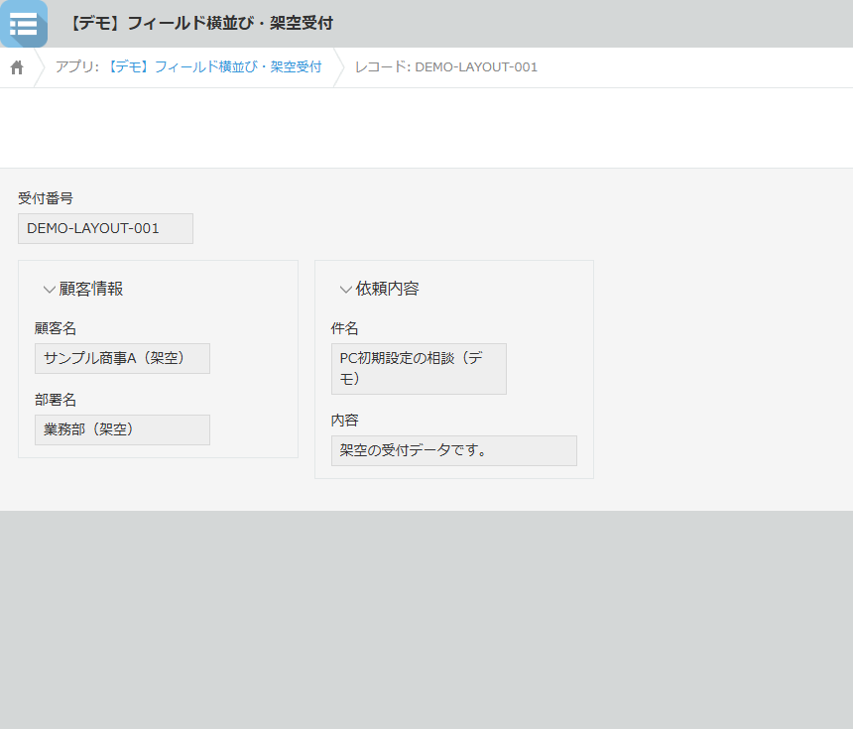Click the 件名 field label
853x729 pixels.
(345, 328)
